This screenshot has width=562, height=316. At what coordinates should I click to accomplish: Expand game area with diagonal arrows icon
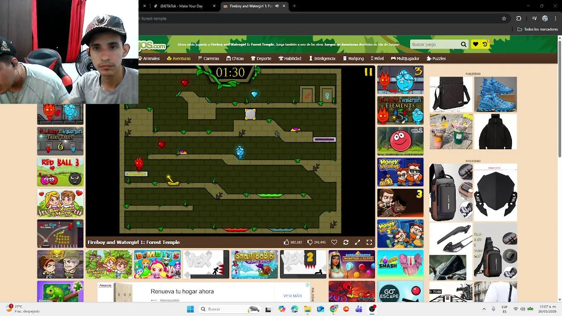tap(357, 242)
